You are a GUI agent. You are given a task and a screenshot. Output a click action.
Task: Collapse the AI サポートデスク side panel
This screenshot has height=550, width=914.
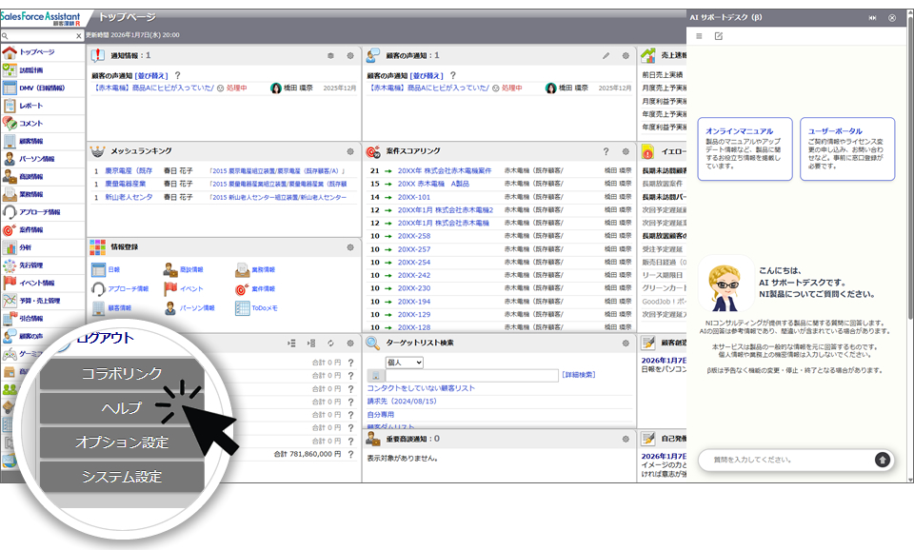click(872, 18)
